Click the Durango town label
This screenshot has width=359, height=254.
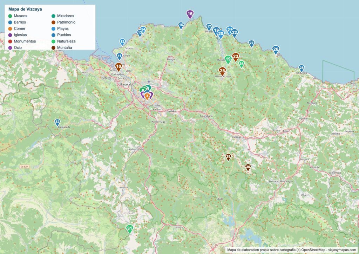237,137
